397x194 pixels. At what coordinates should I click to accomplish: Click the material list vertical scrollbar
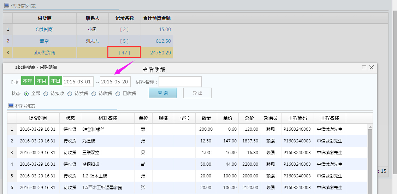pos(370,159)
